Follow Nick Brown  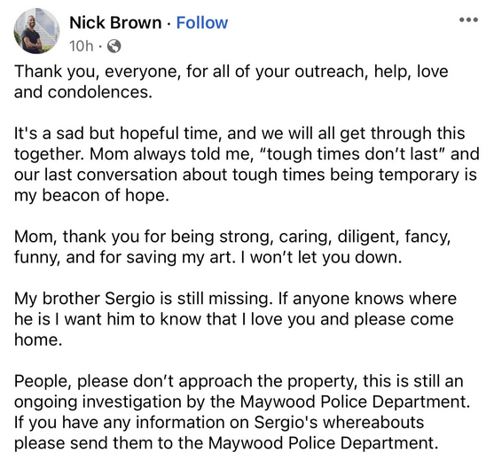202,23
